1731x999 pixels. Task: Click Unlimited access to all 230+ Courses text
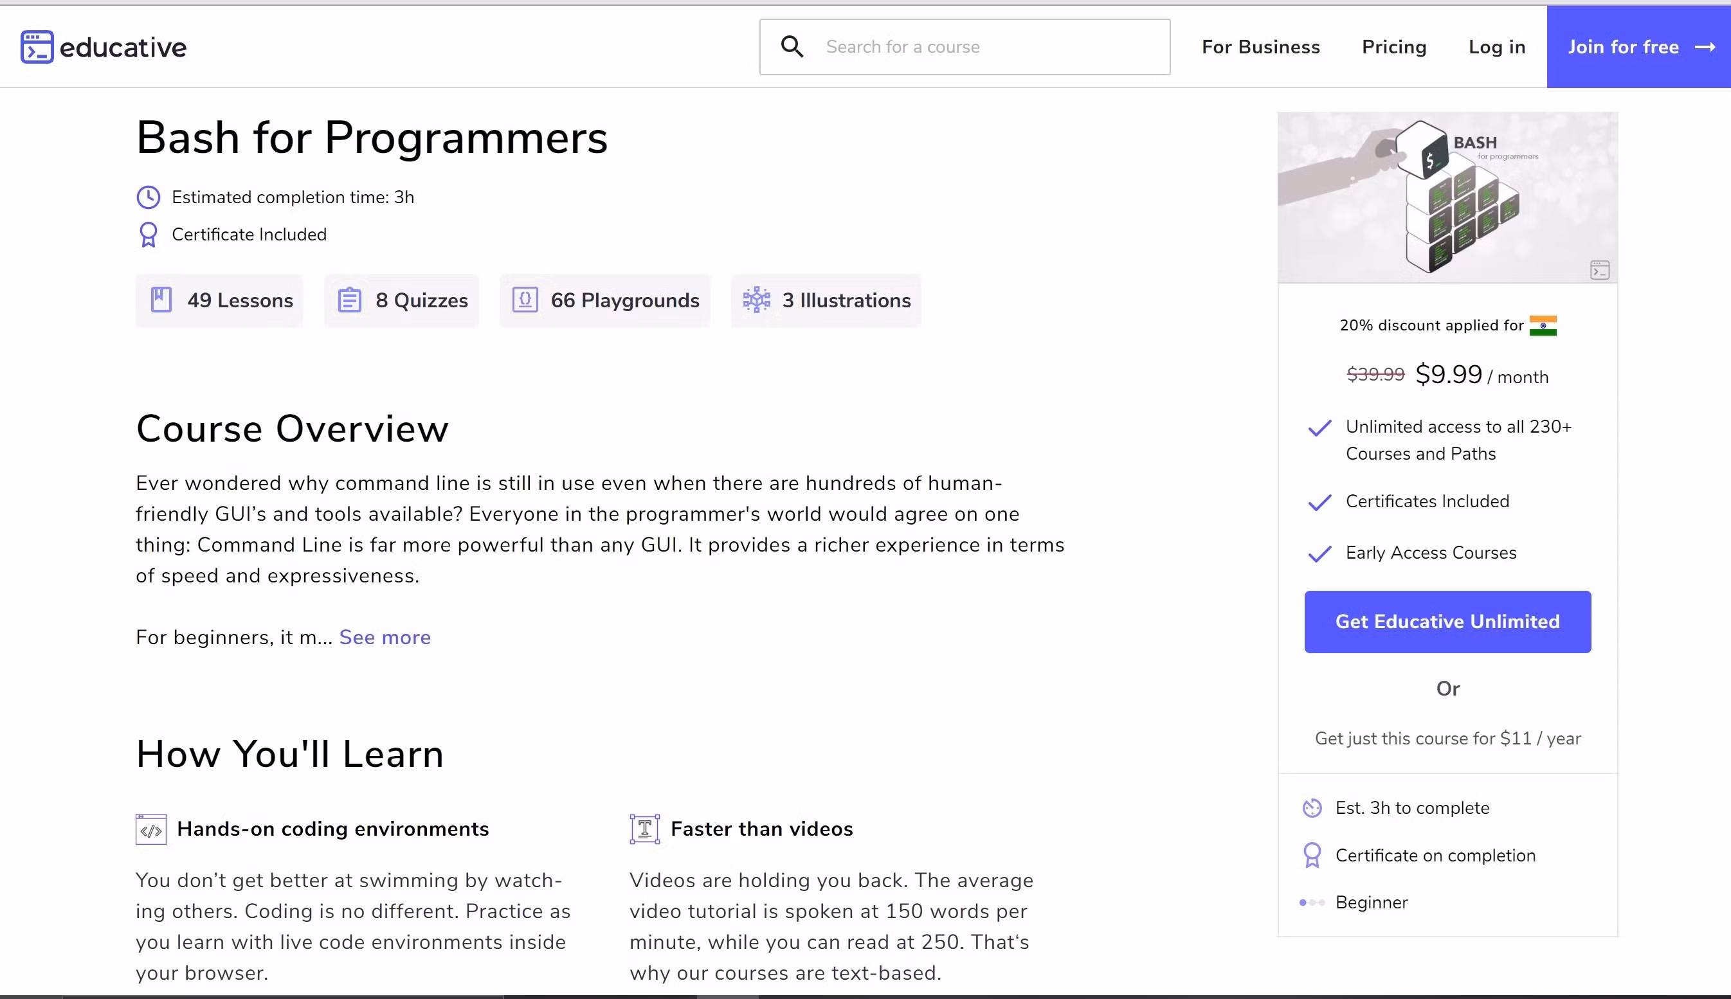point(1458,440)
